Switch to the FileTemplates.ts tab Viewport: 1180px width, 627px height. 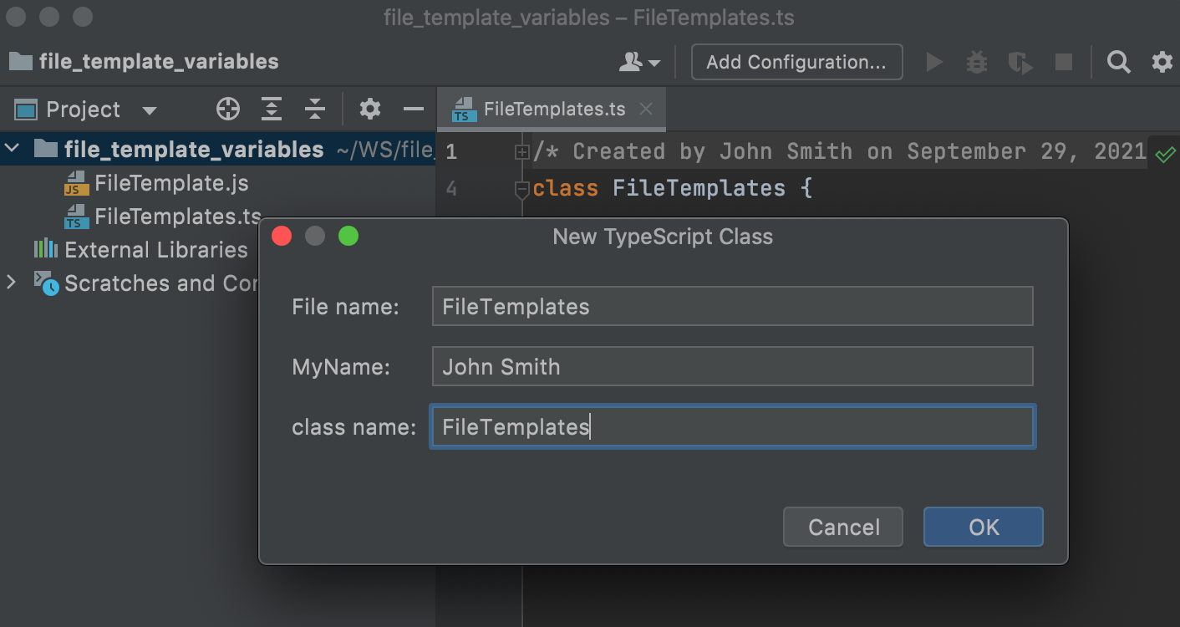552,109
